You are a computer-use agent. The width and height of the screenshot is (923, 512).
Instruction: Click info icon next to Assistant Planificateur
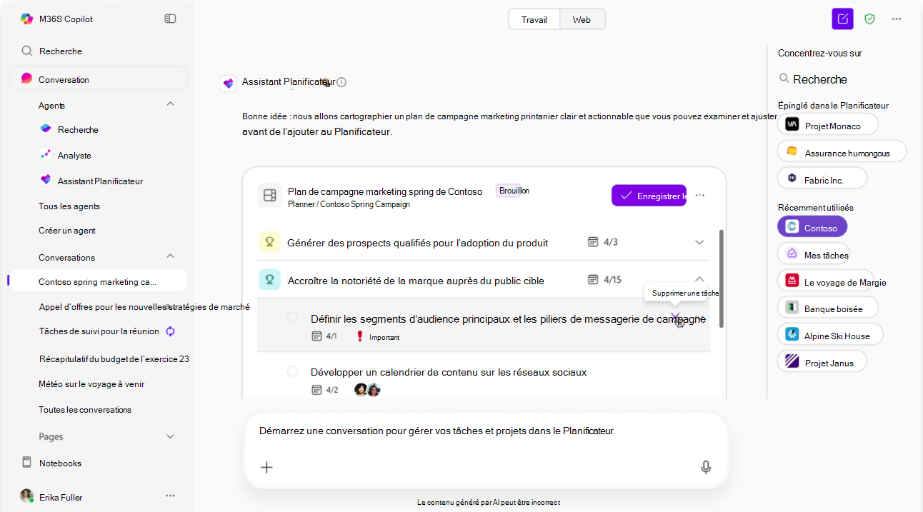341,82
